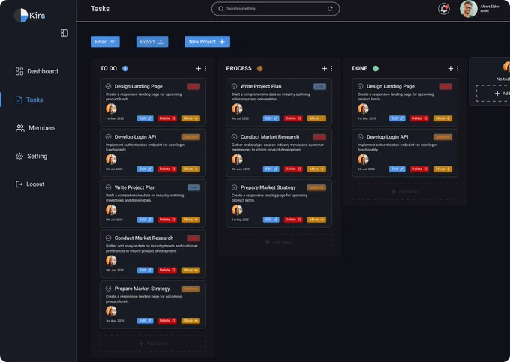The width and height of the screenshot is (510, 362).
Task: Edit Prepare Market Strategy in PROCESS
Action: click(x=271, y=220)
